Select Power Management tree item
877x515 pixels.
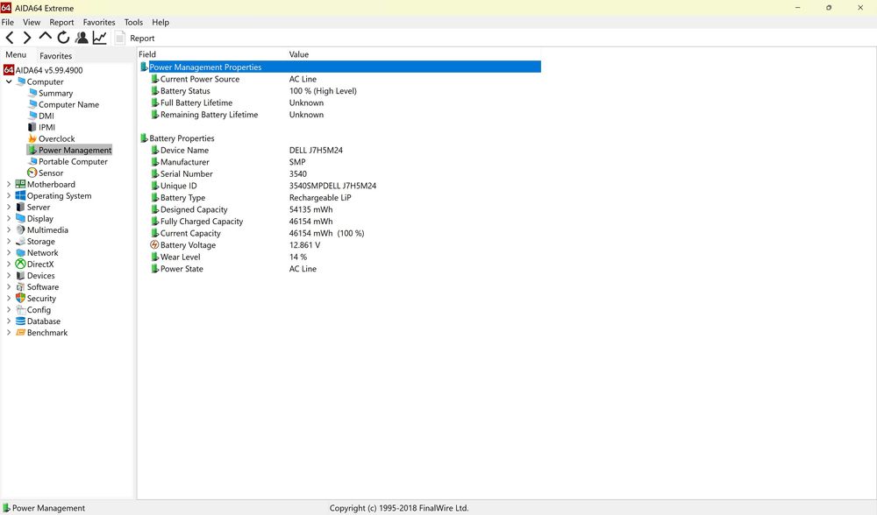point(75,150)
